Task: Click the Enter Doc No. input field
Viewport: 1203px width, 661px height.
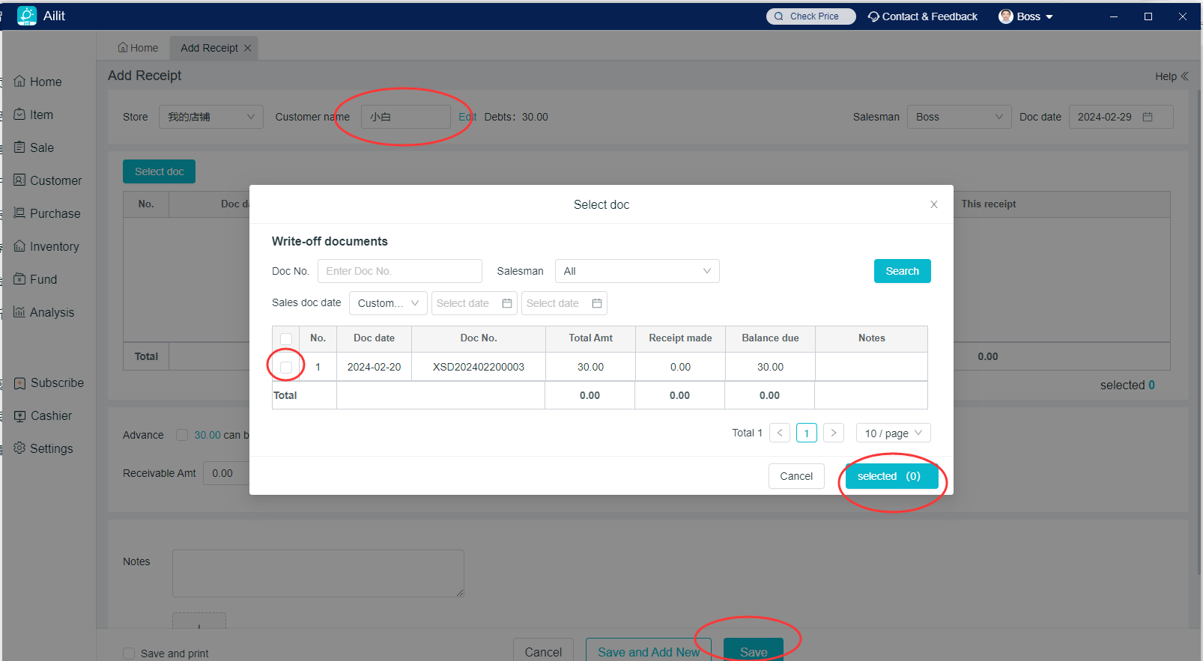Action: [399, 271]
